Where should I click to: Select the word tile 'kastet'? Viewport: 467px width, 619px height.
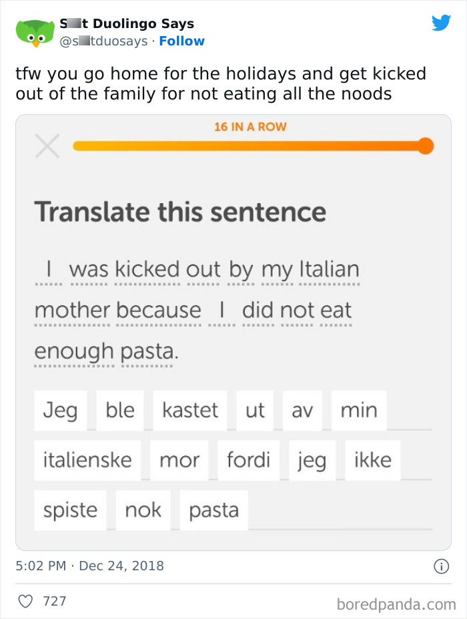pyautogui.click(x=191, y=410)
